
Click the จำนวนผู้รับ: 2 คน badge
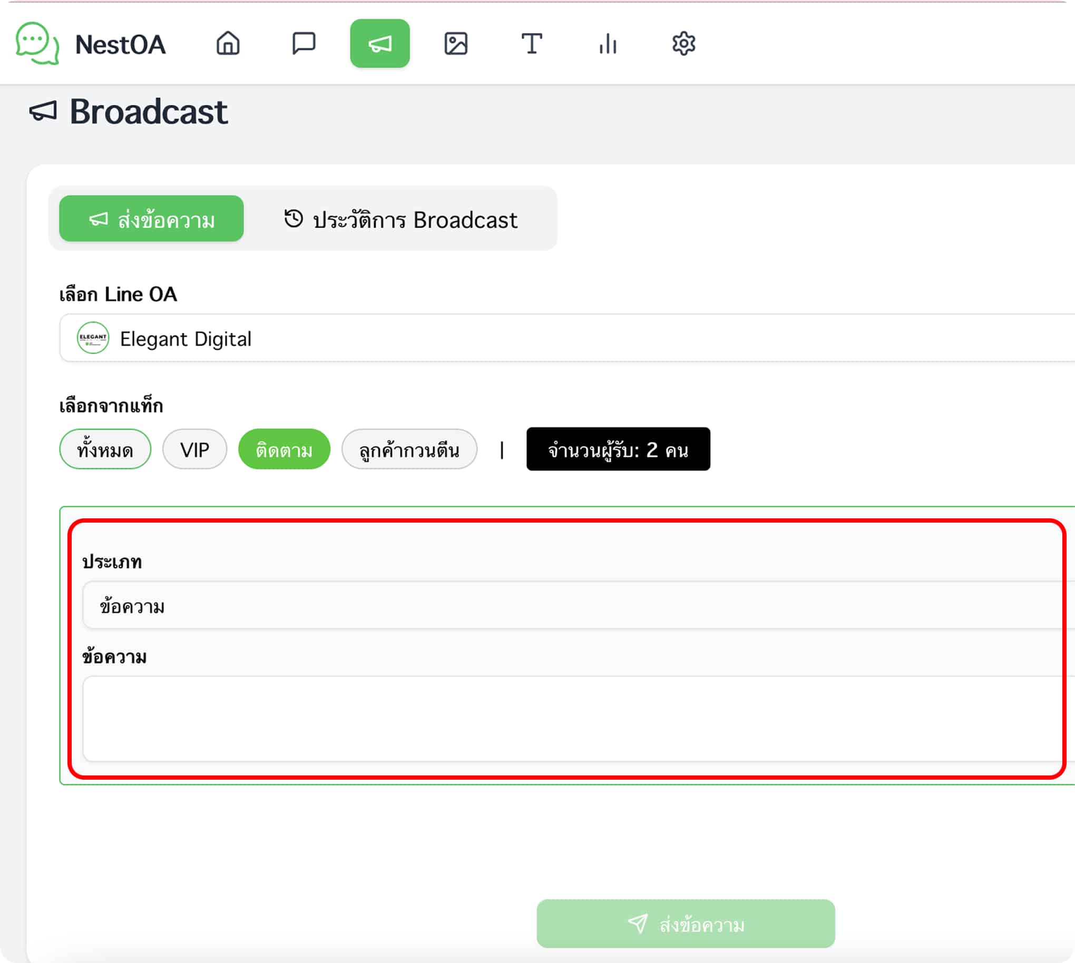point(618,449)
